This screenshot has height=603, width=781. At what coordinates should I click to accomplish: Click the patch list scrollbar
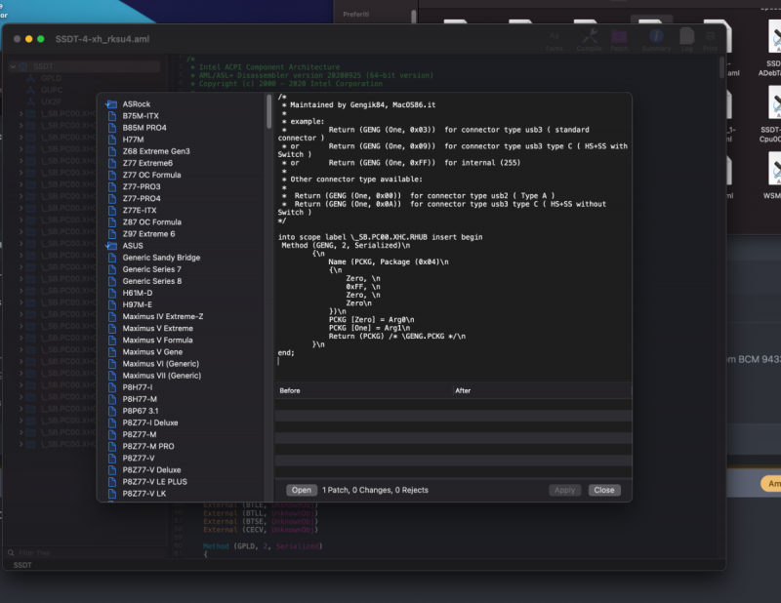pyautogui.click(x=269, y=113)
